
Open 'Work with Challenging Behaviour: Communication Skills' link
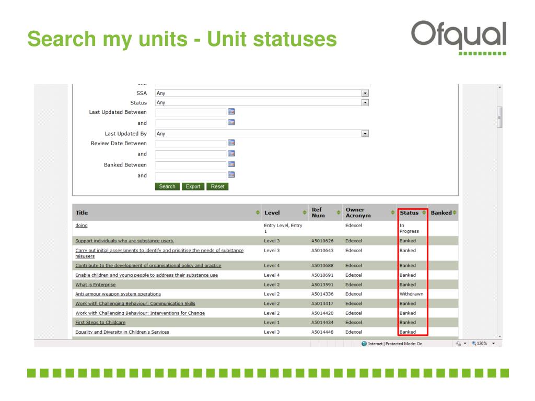pos(135,303)
